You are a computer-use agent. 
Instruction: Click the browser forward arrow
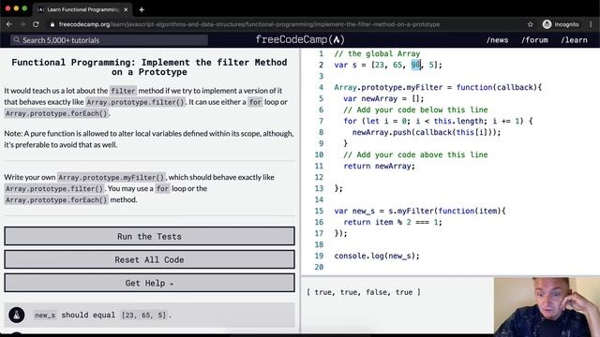tap(22, 24)
